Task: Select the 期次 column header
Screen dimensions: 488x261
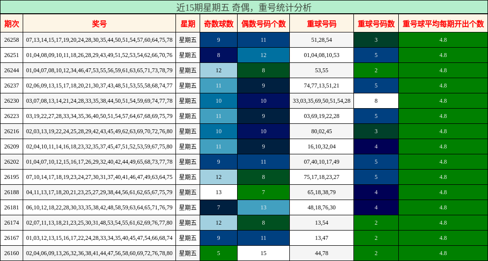Action: pos(11,24)
